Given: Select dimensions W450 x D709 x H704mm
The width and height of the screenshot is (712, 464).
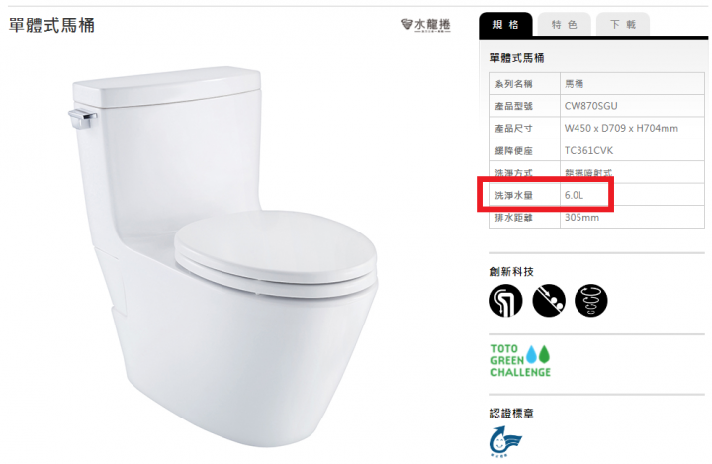Looking at the screenshot, I should click(621, 129).
